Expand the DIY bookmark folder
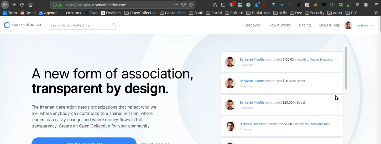Viewport: 381px width, 144px height. [x=351, y=13]
